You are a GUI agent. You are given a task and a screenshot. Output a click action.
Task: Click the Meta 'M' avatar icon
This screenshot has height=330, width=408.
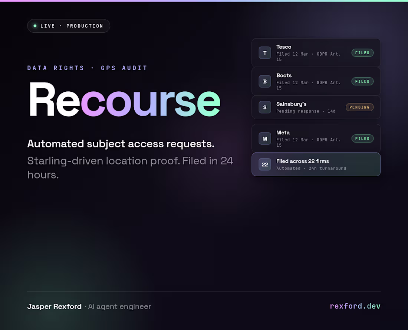[x=264, y=138]
